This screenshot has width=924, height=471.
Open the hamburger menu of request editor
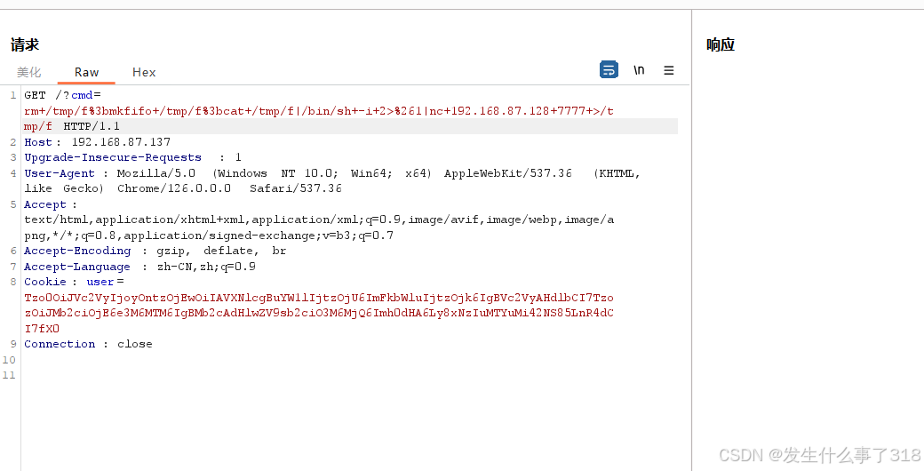point(669,70)
